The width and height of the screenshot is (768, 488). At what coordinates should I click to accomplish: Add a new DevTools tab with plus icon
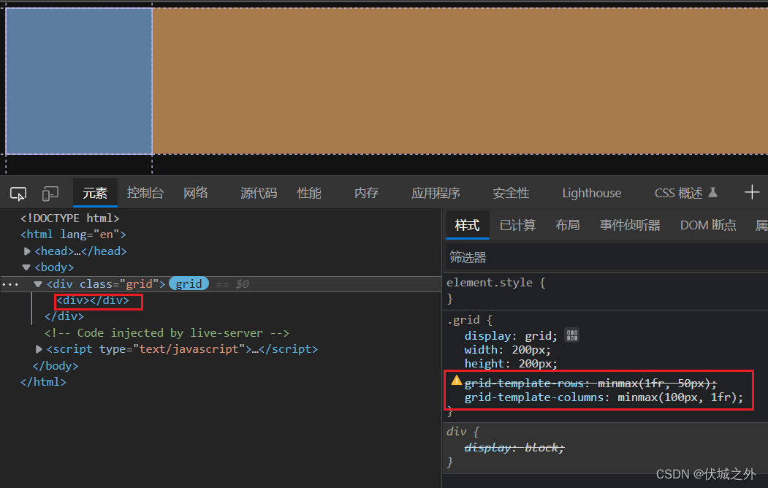point(752,192)
